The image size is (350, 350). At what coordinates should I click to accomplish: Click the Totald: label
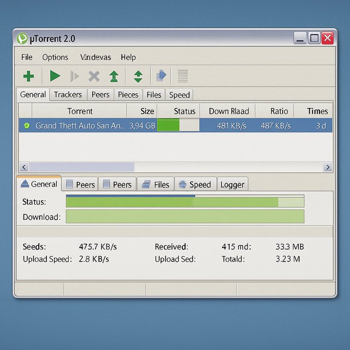point(233,259)
